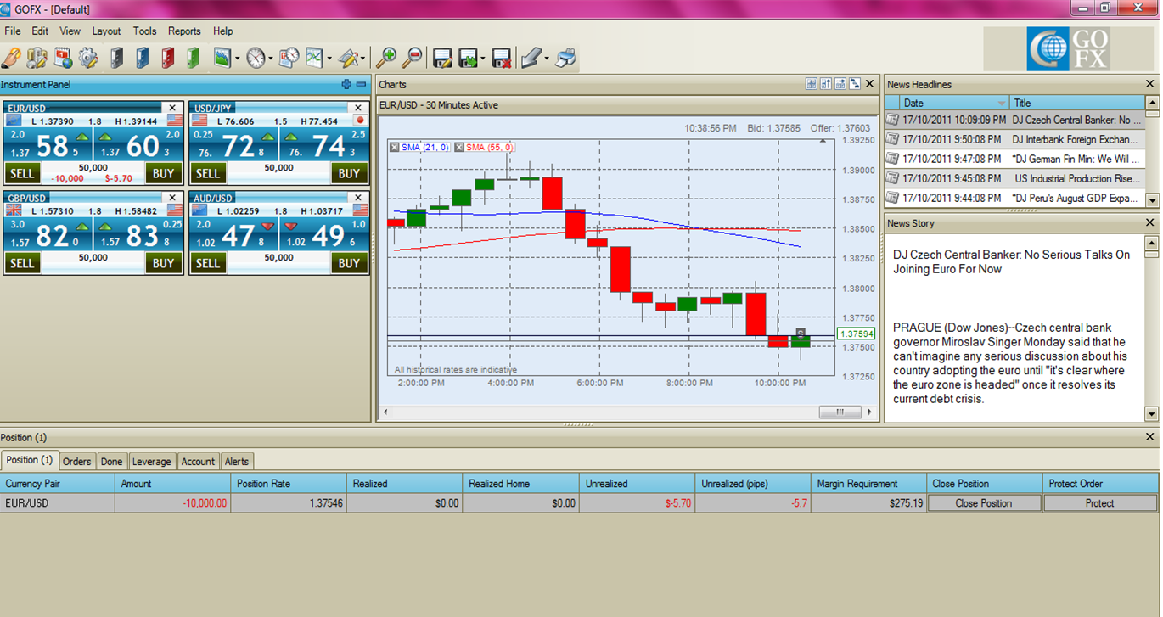The image size is (1163, 617).
Task: Click the clock toolbar icon
Action: pos(256,58)
